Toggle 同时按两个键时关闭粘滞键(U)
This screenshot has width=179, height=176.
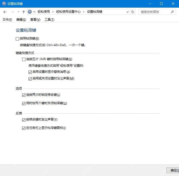[24, 104]
